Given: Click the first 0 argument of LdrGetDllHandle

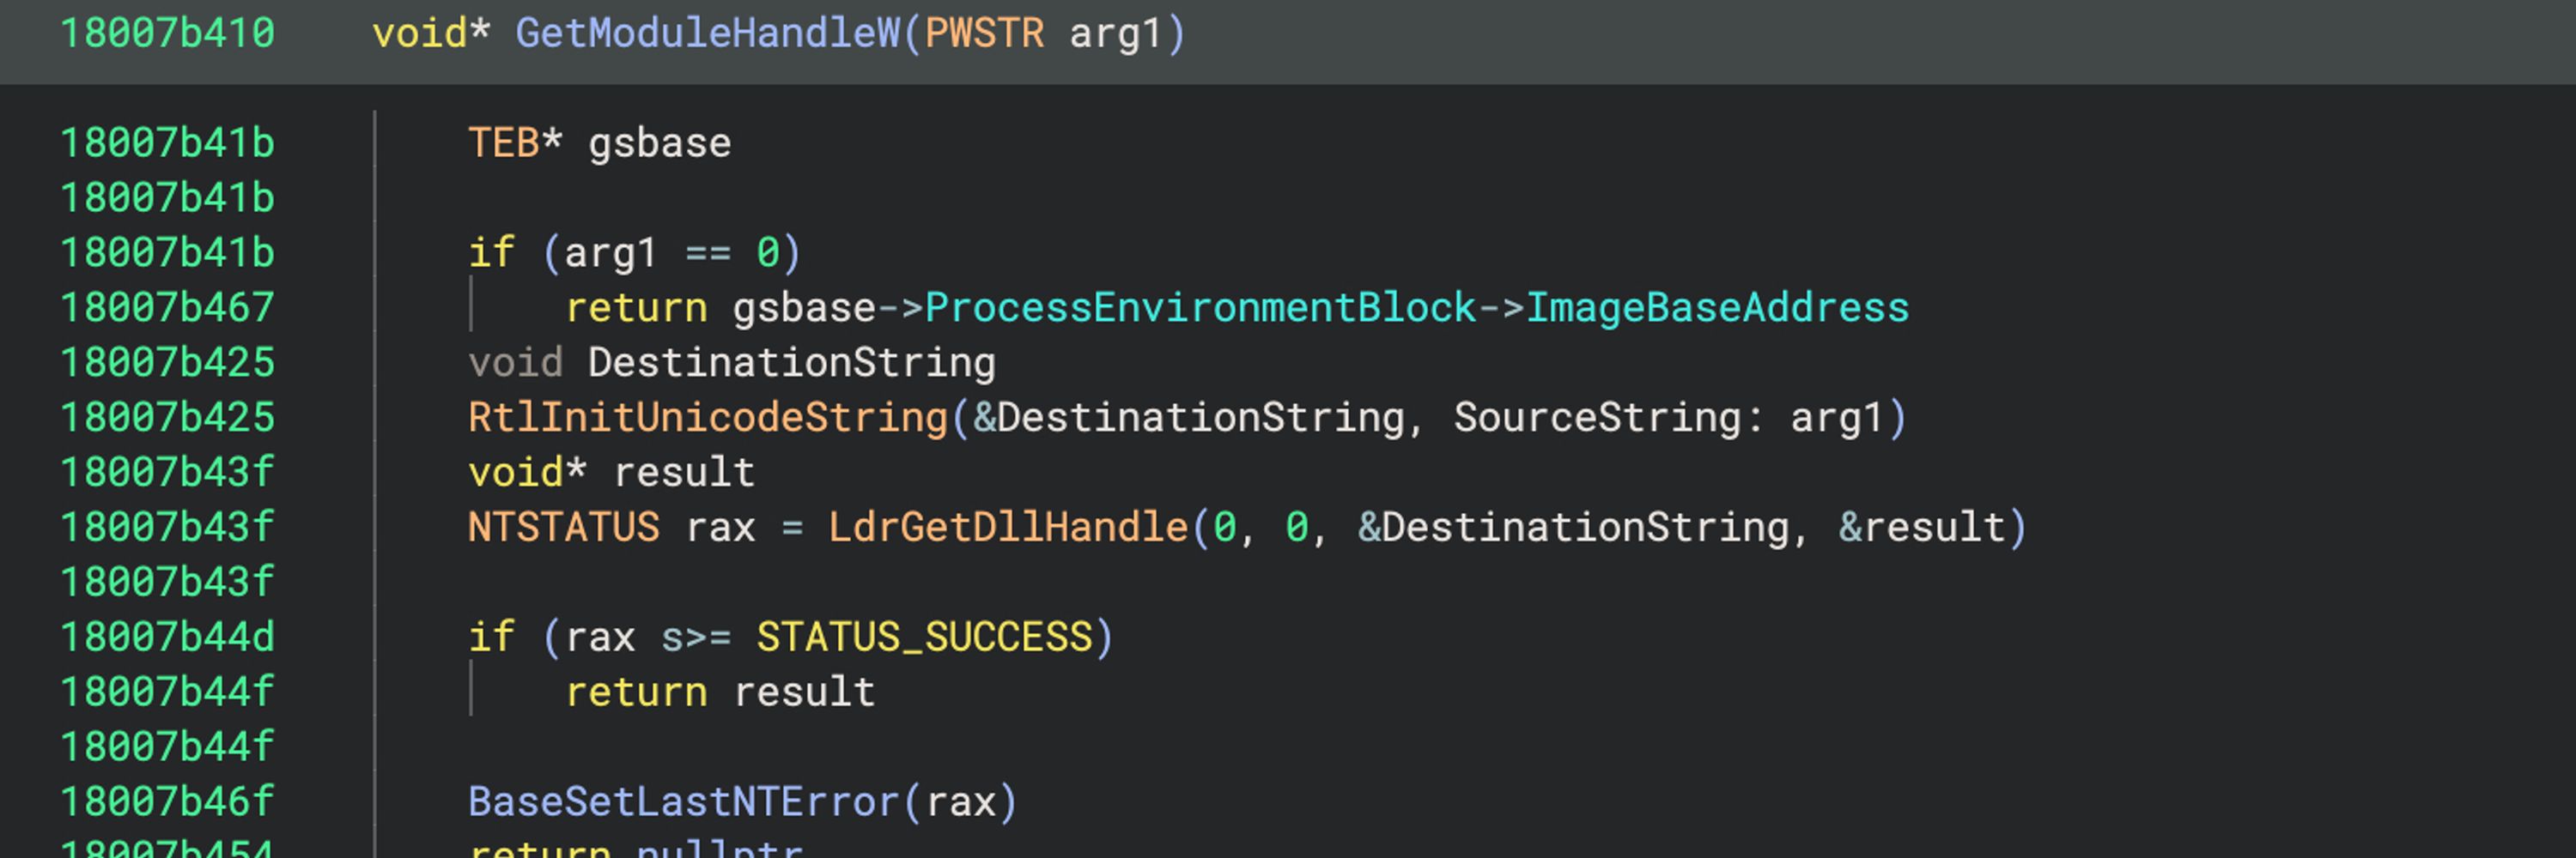Looking at the screenshot, I should click(x=1225, y=528).
